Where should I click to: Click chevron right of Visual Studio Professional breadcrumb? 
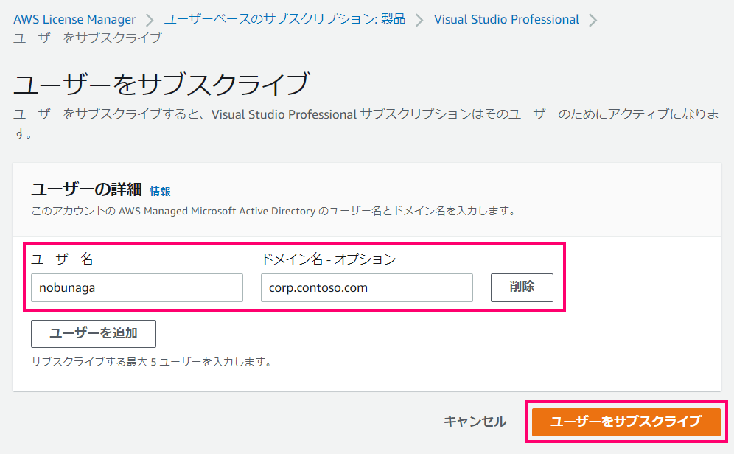click(593, 20)
